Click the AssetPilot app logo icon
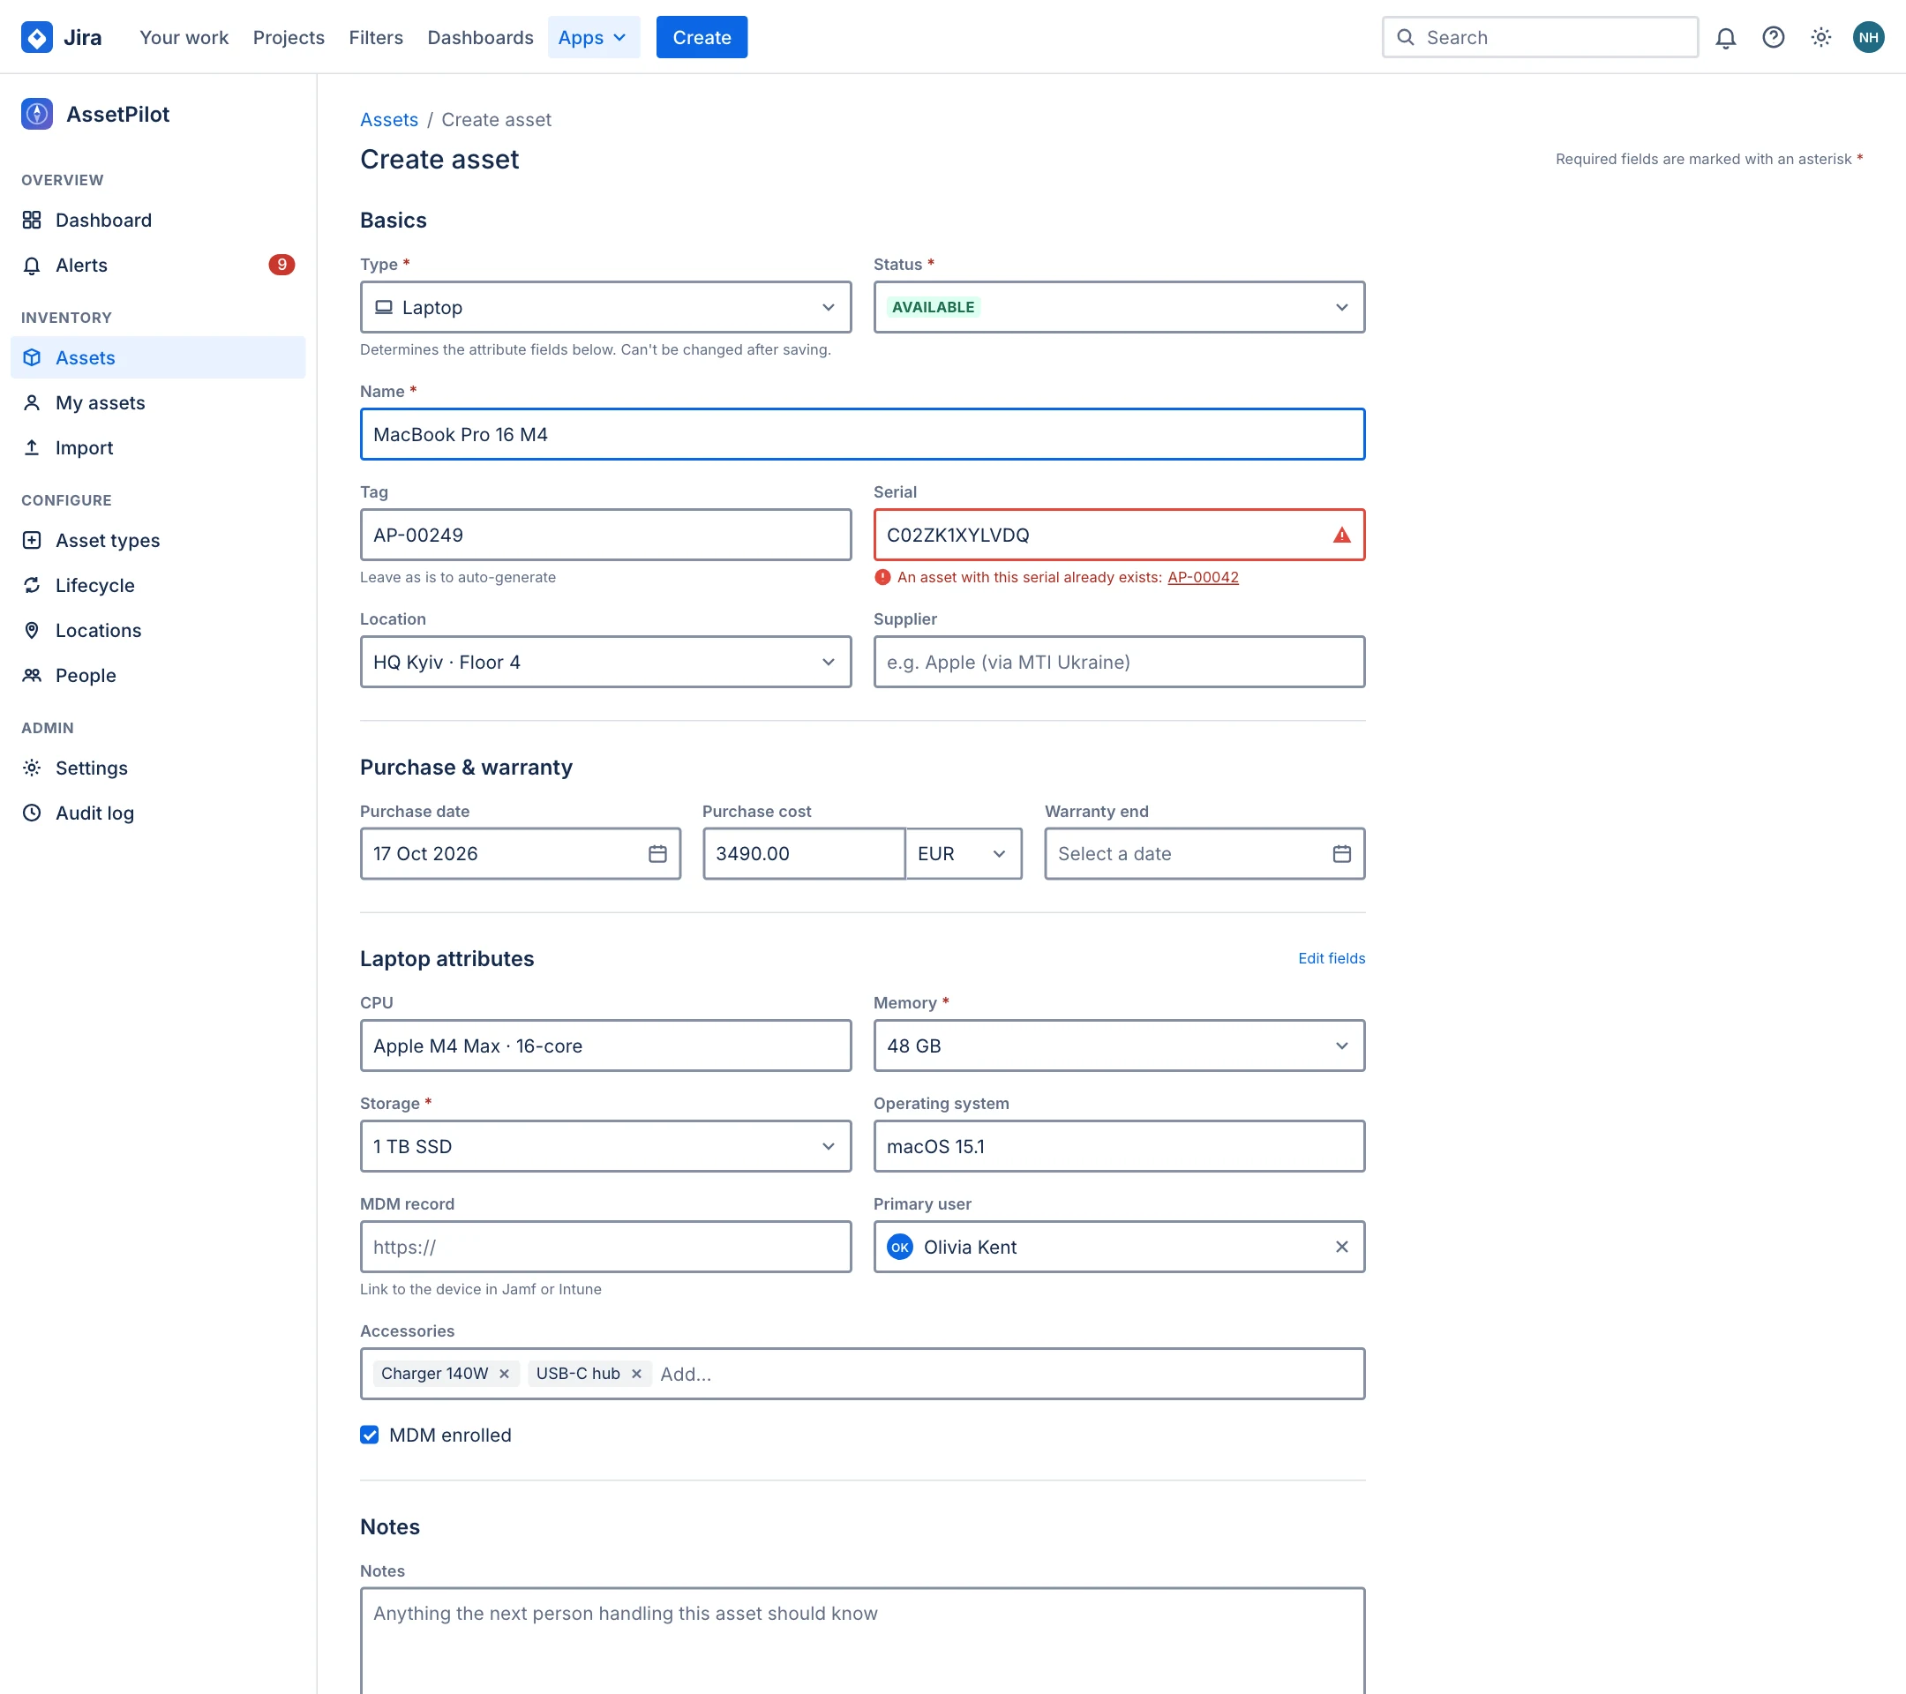Image resolution: width=1906 pixels, height=1694 pixels. pyautogui.click(x=36, y=114)
